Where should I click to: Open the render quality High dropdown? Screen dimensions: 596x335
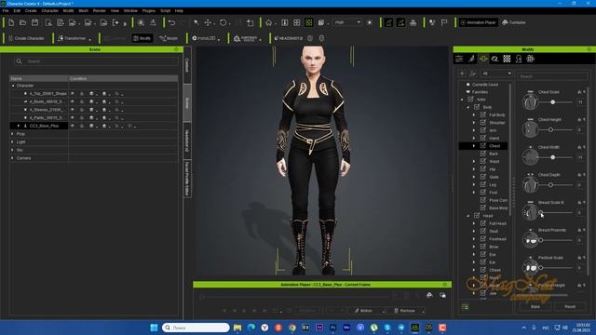click(347, 22)
